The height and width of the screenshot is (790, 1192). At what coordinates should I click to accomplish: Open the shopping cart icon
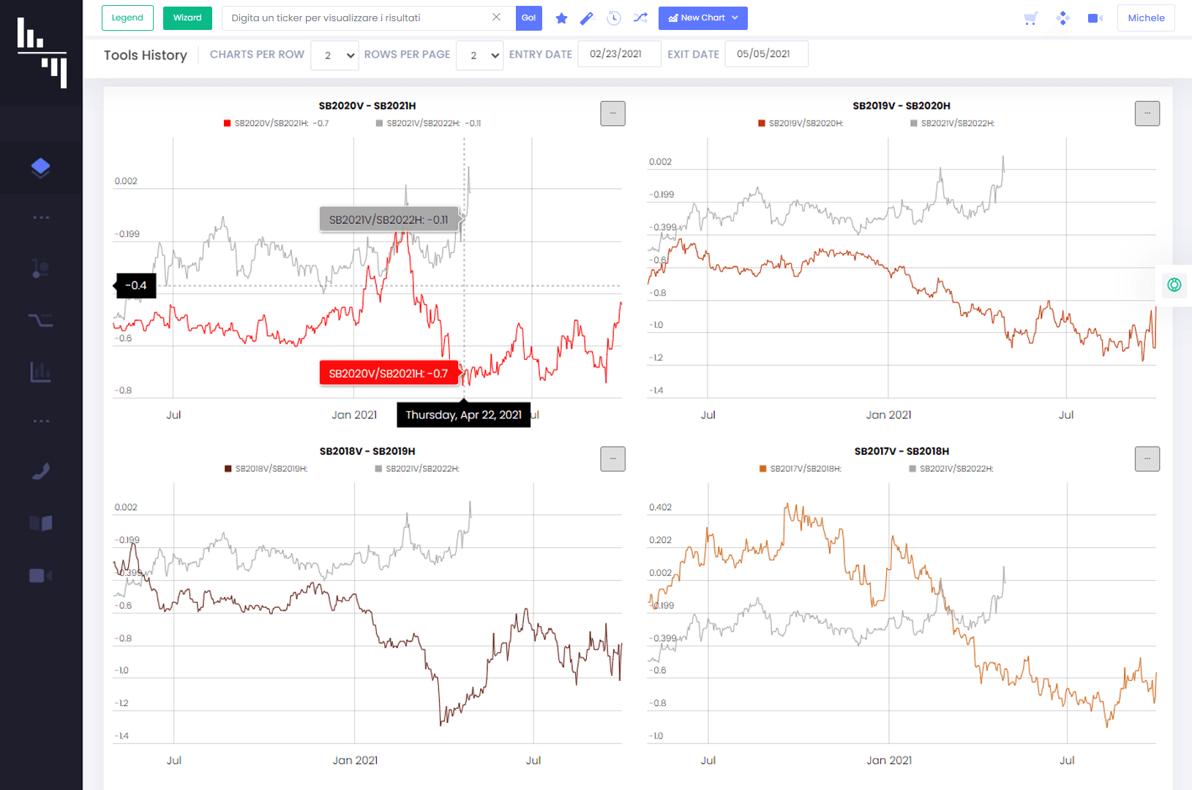pos(1031,18)
